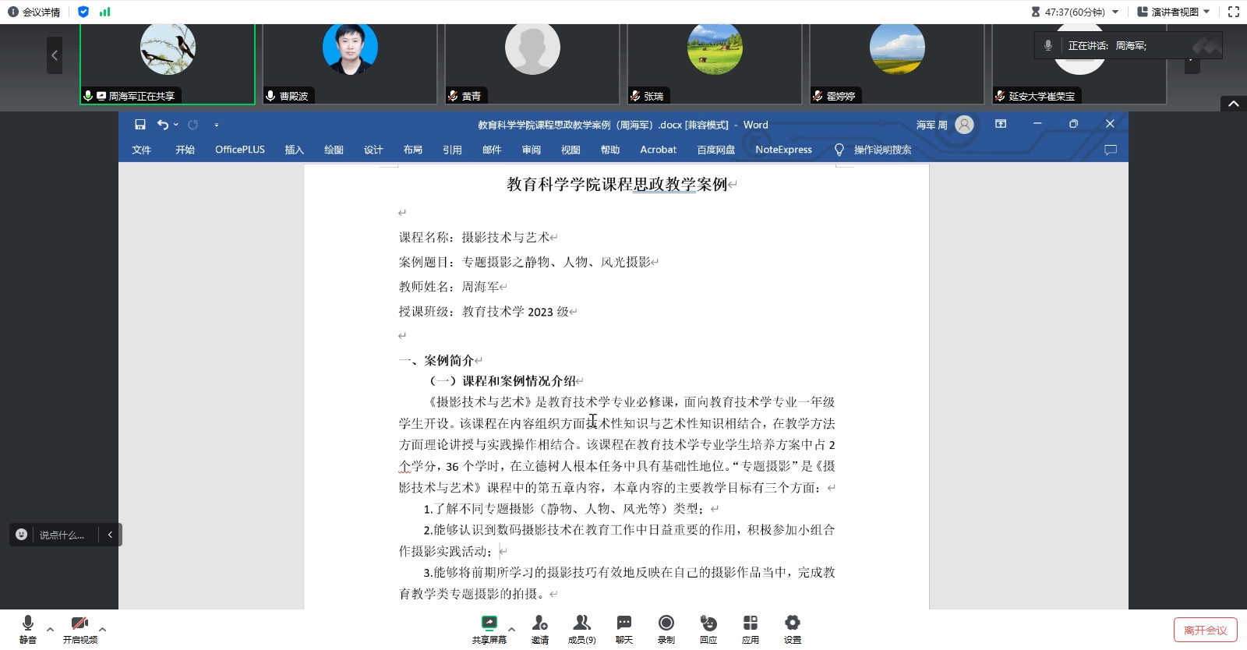Open the 应用 apps icon

pyautogui.click(x=750, y=628)
